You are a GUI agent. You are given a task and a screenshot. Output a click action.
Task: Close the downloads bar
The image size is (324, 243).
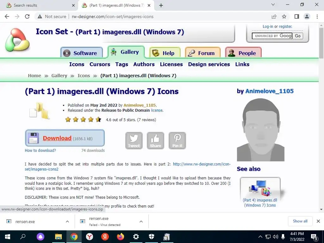[x=318, y=221]
